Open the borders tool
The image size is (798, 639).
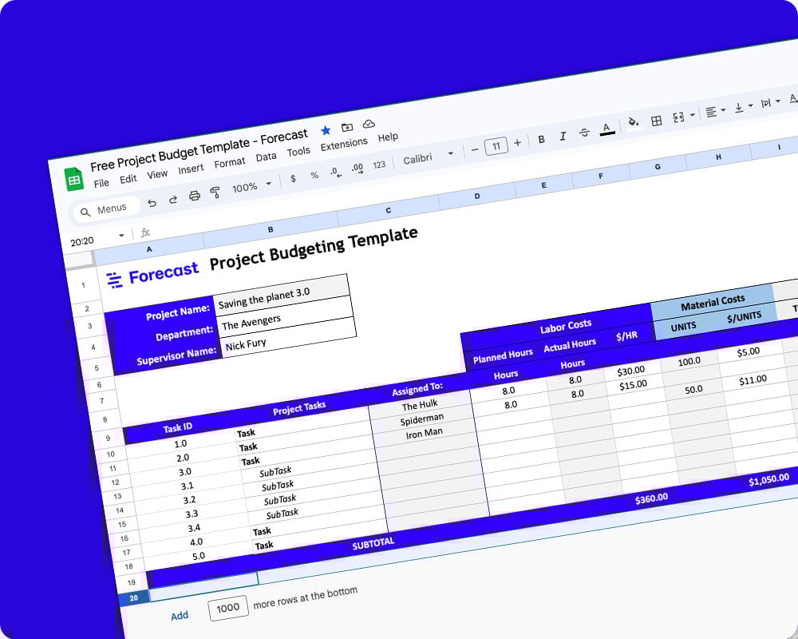pos(657,121)
